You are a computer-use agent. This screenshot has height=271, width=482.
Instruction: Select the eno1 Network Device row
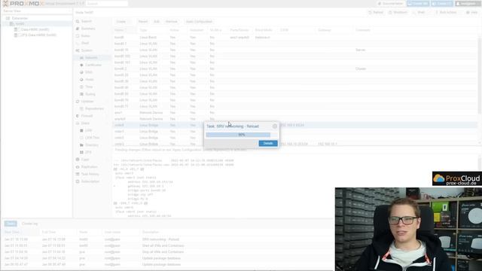pos(295,113)
